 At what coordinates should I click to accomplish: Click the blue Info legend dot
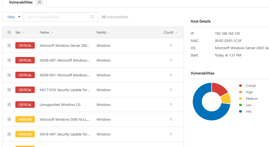(240, 112)
